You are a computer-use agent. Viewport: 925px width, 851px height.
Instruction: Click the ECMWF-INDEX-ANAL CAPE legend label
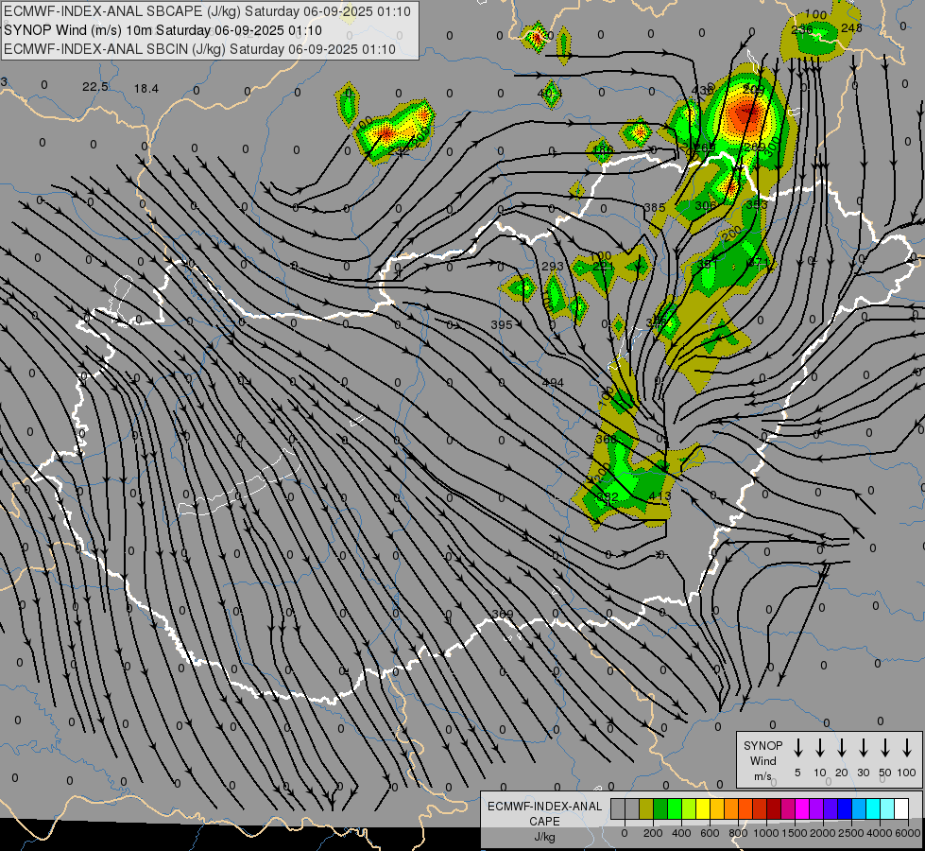544,813
